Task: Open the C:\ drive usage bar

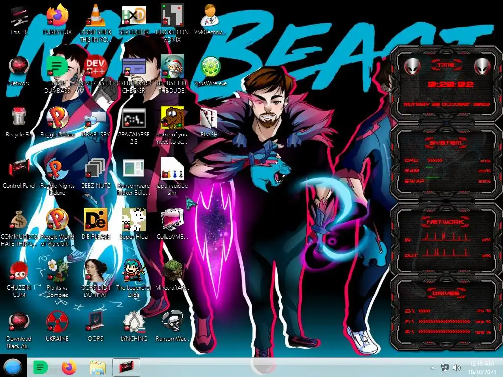Action: 424,311
